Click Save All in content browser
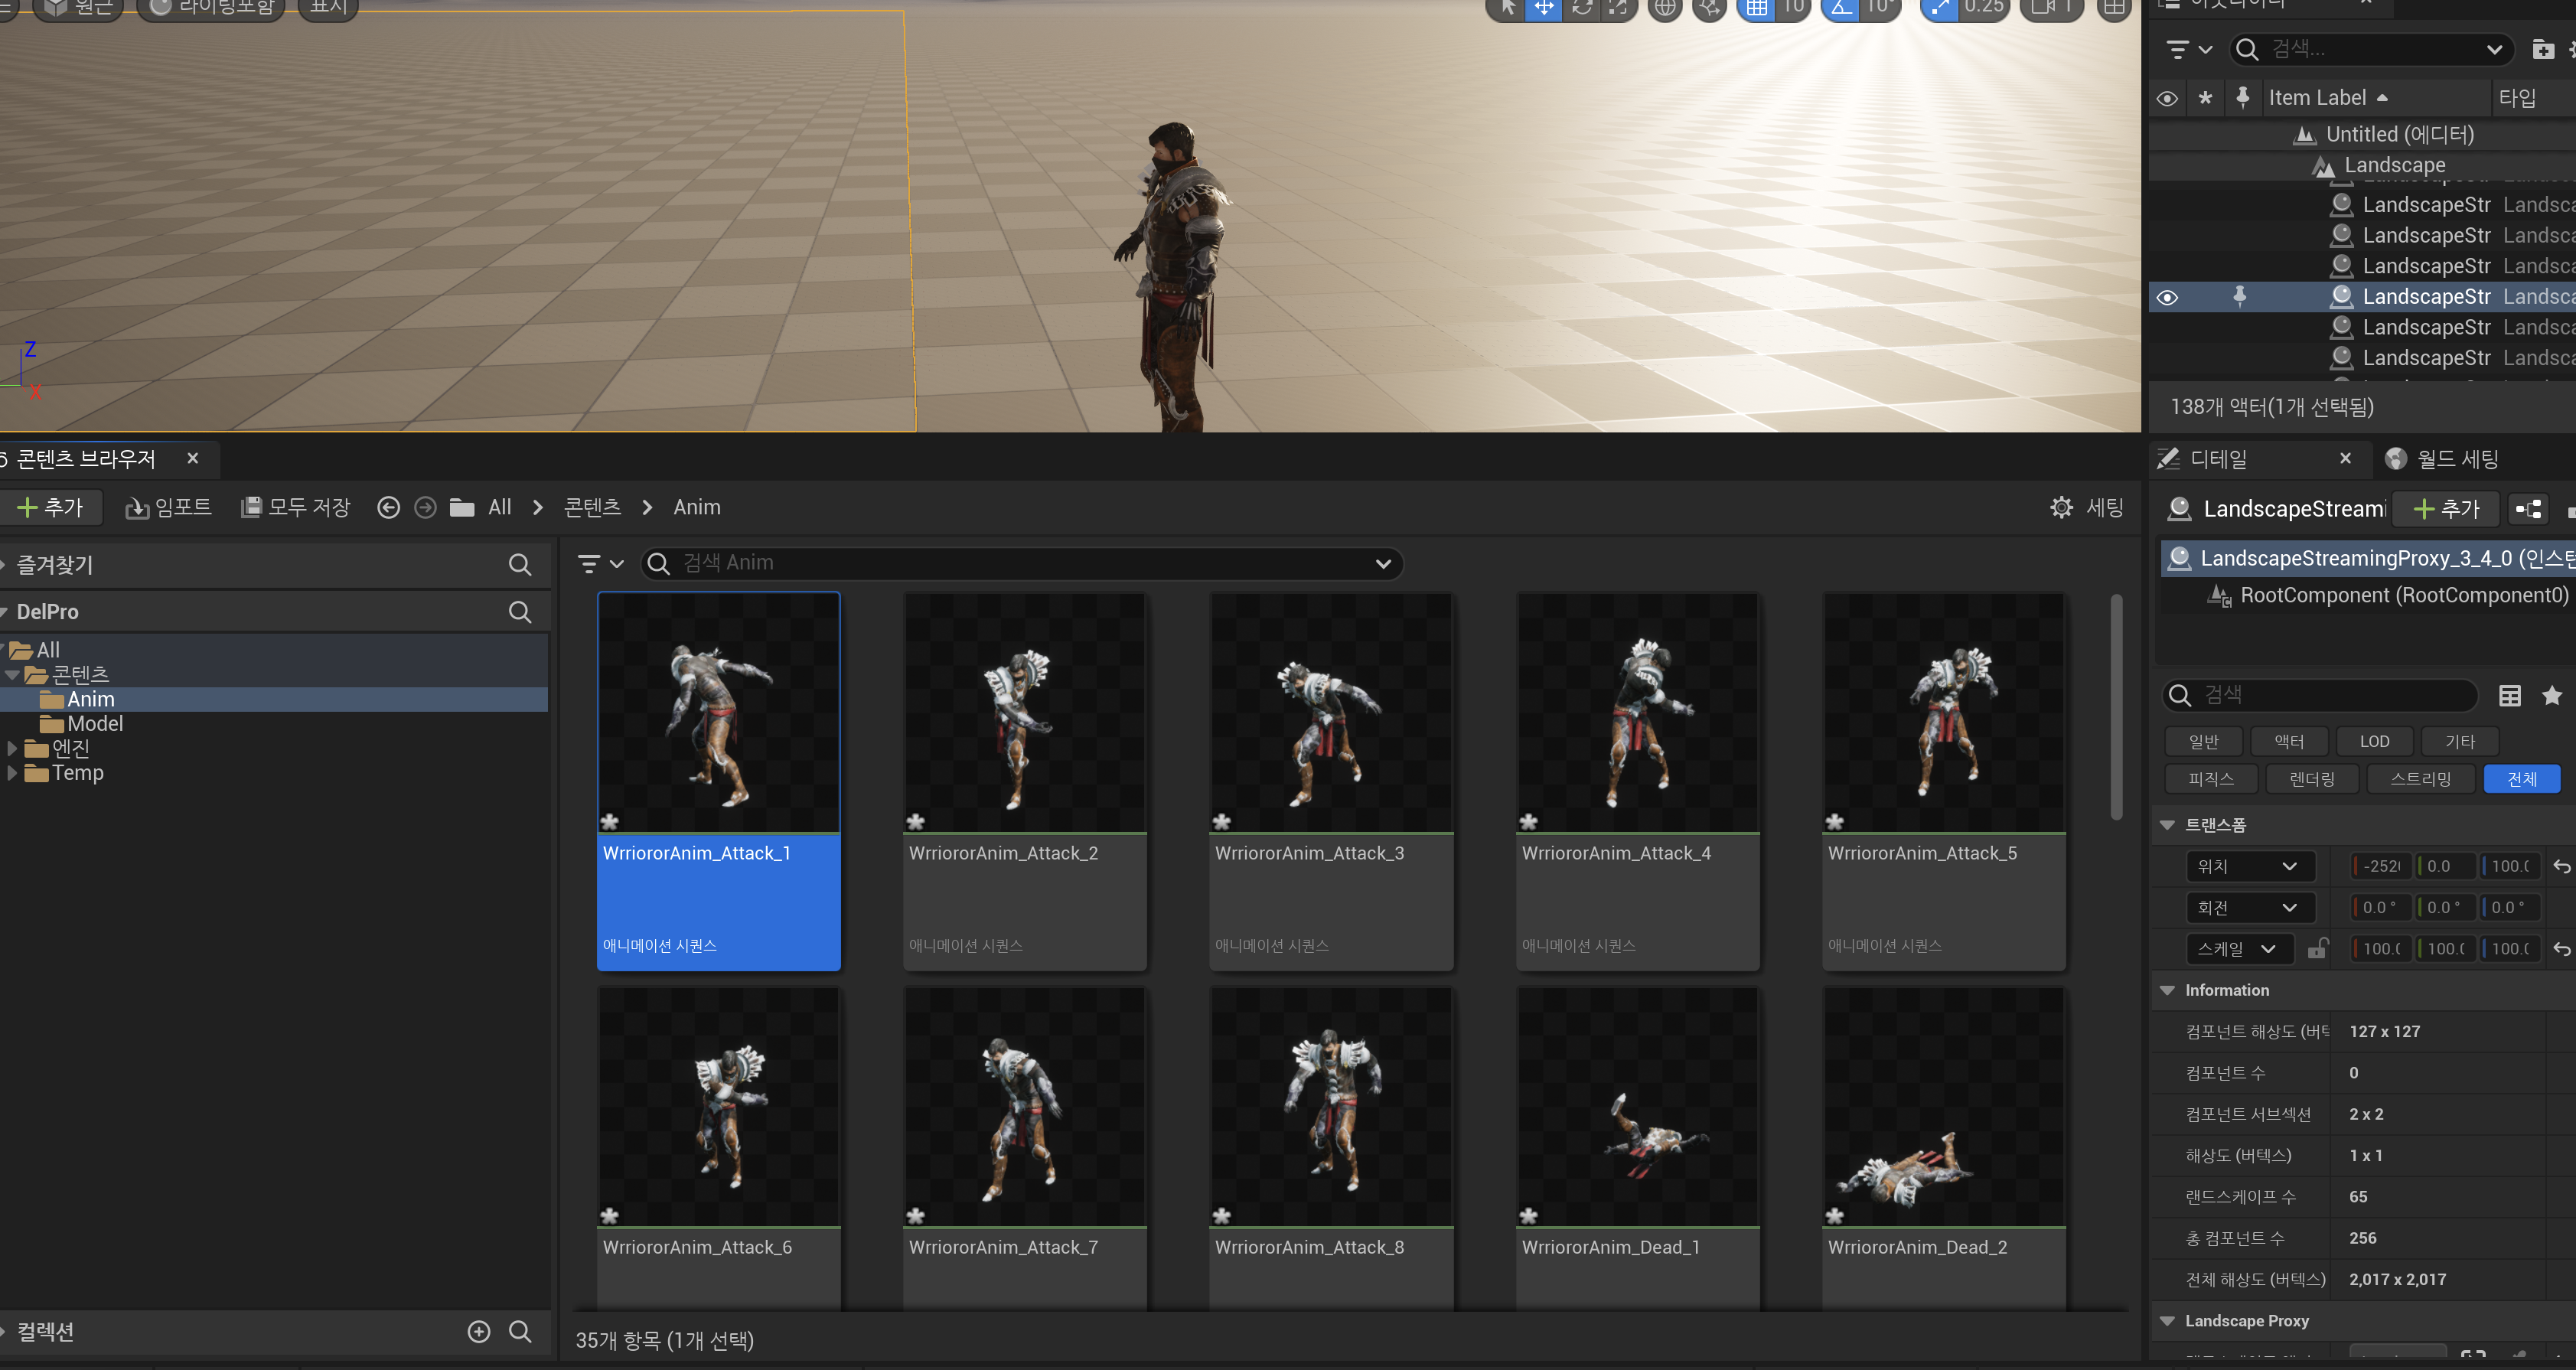Viewport: 2576px width, 1370px height. pos(296,508)
